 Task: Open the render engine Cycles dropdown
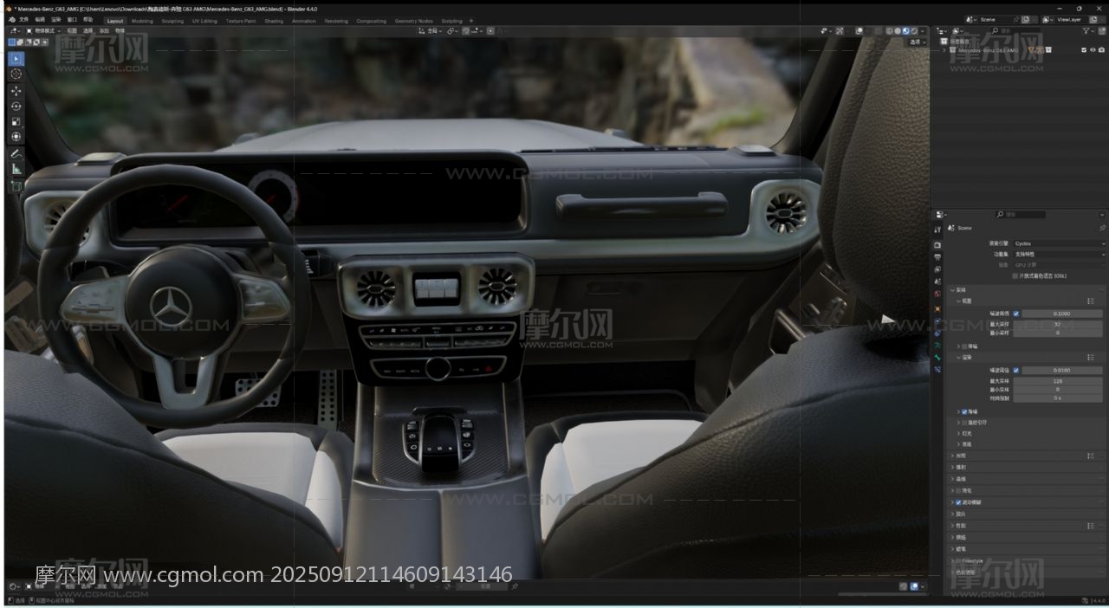click(1060, 243)
